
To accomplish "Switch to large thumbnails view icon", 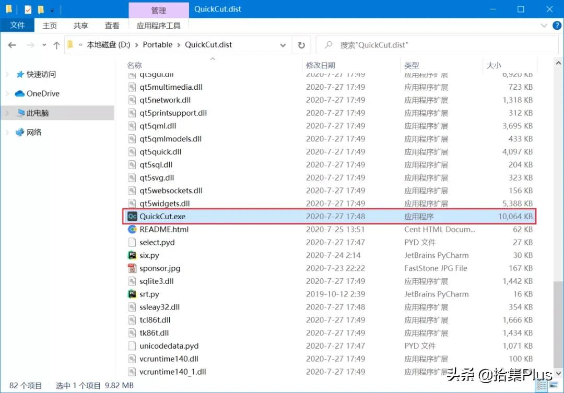I will pos(553,386).
